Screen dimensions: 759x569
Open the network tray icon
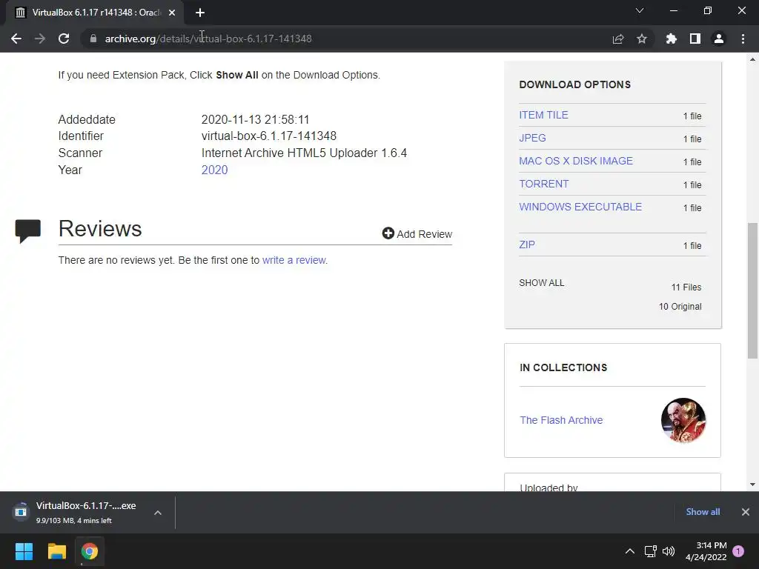pyautogui.click(x=651, y=551)
